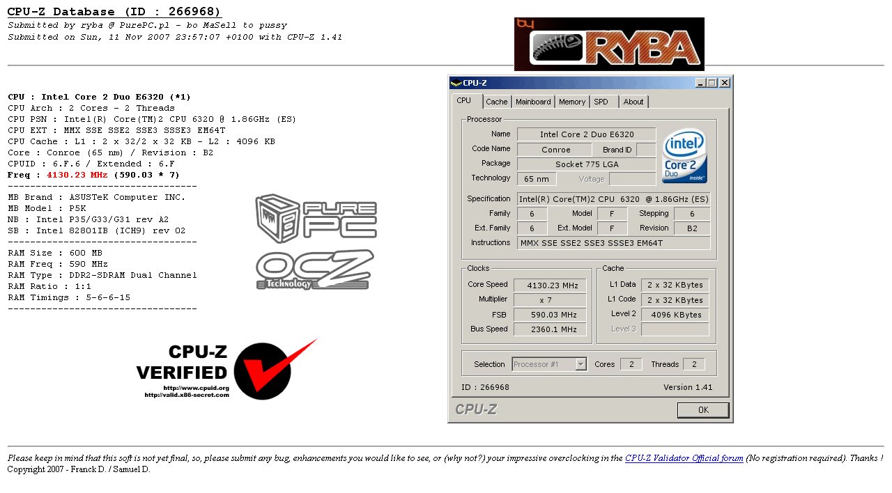892x493 pixels.
Task: Open the SPD tab
Action: pos(604,102)
